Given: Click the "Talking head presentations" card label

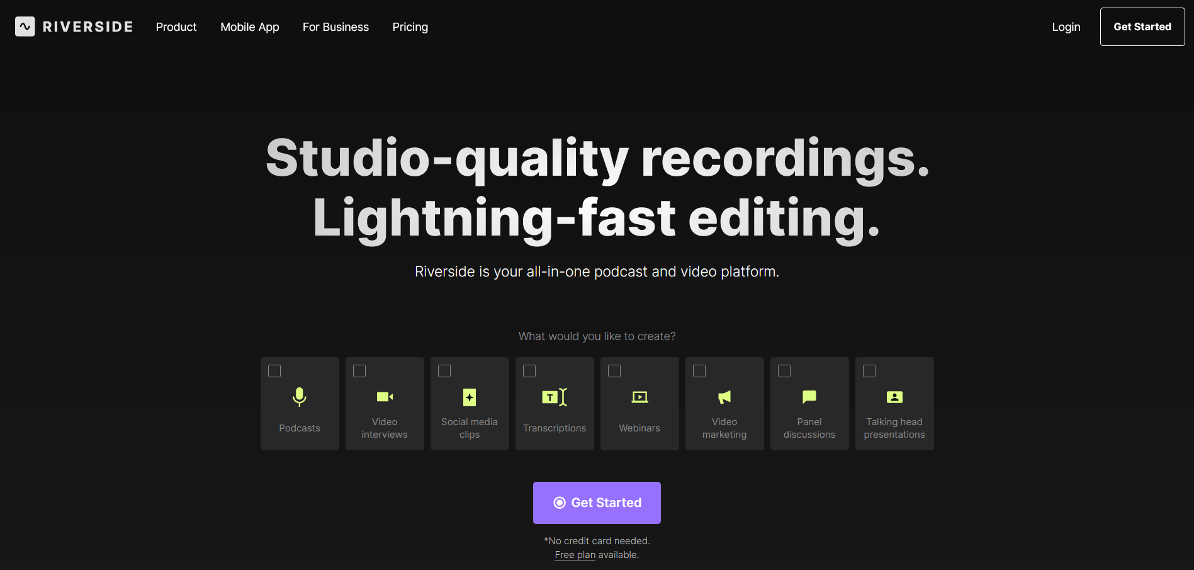Looking at the screenshot, I should click(894, 428).
